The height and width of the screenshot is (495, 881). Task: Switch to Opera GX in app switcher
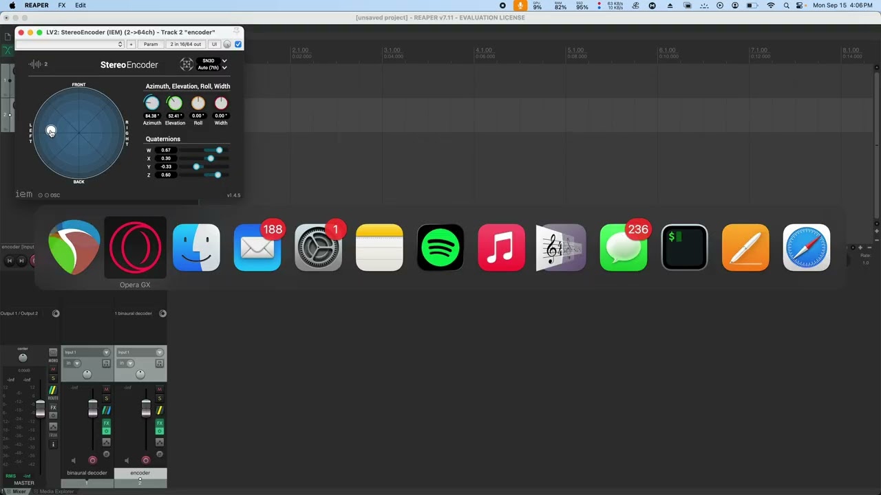click(x=135, y=247)
